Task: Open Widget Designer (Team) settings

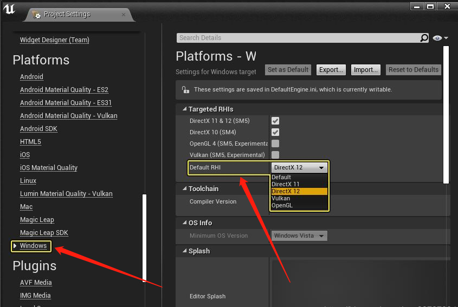Action: (x=55, y=40)
